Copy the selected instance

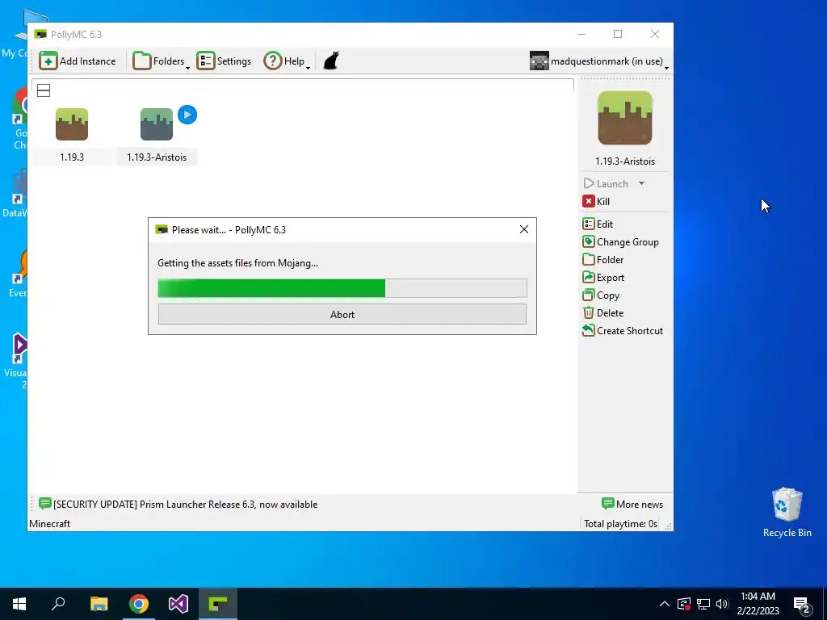pos(601,295)
